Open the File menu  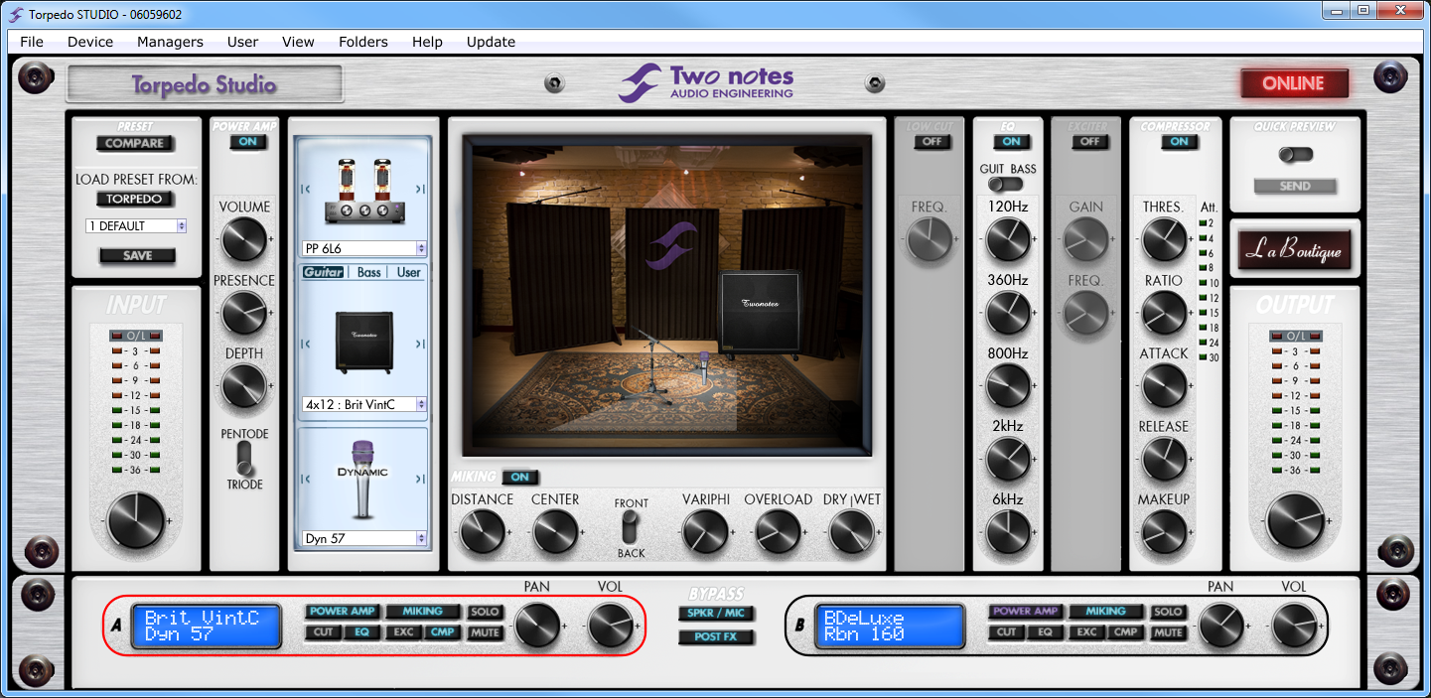(32, 42)
